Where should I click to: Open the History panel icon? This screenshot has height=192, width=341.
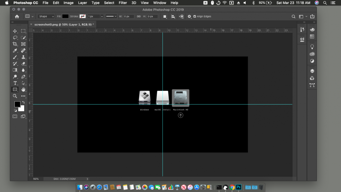point(302,30)
